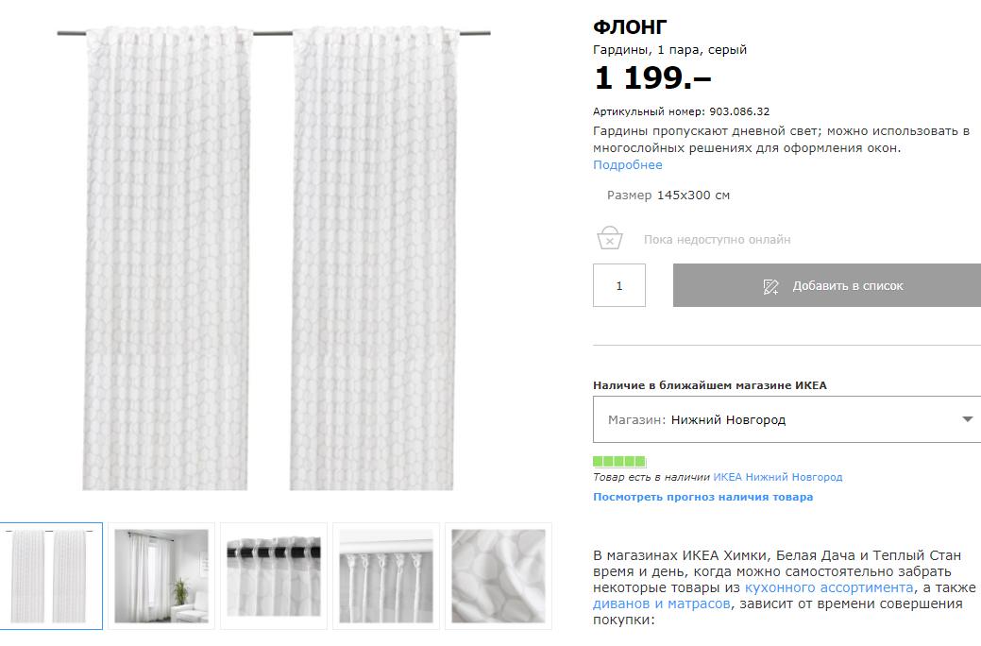Image resolution: width=981 pixels, height=646 pixels.
Task: Select the tie-tabs close-up thumbnail
Action: pyautogui.click(x=386, y=576)
